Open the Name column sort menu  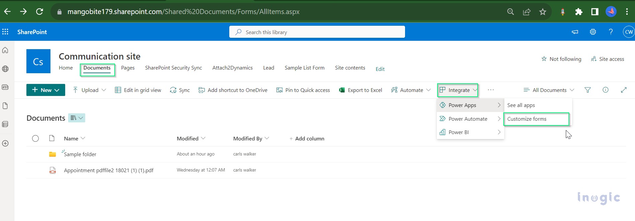coord(75,138)
